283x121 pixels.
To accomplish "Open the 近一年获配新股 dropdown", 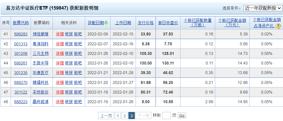I will 262,8.
